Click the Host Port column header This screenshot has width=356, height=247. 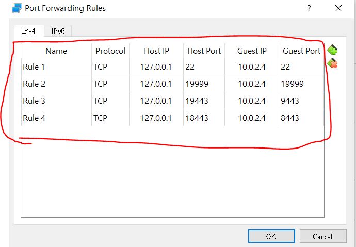204,51
